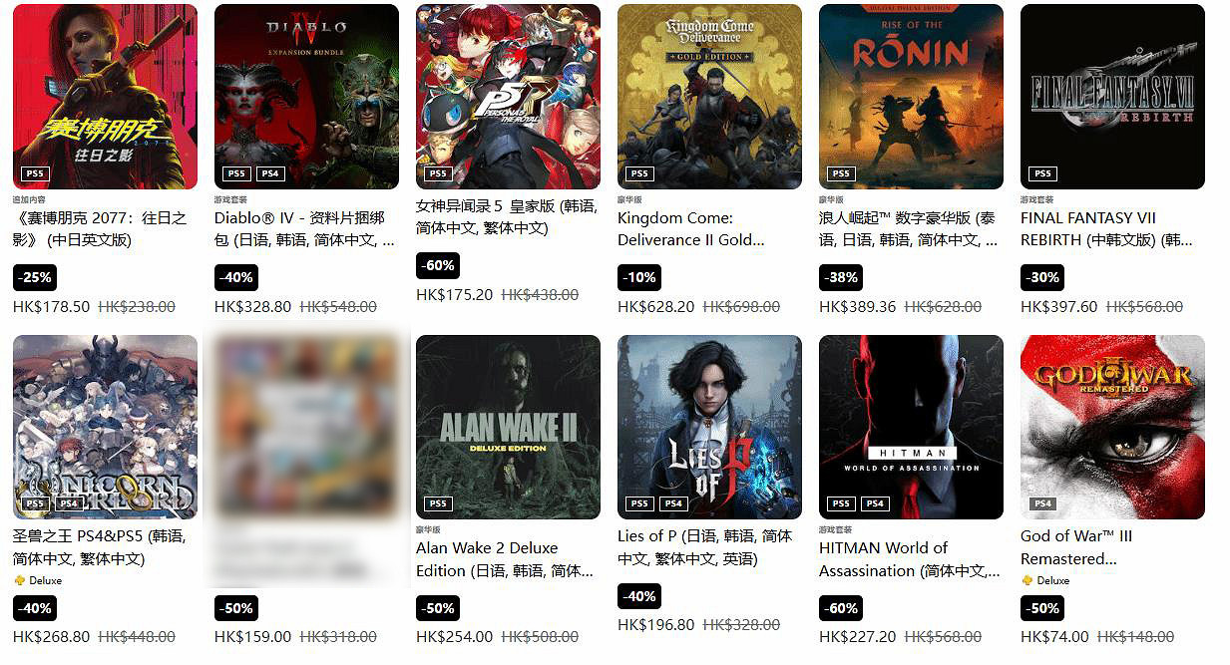Click the -60% discount badge under Persona 5
1230x665 pixels.
coord(438,265)
